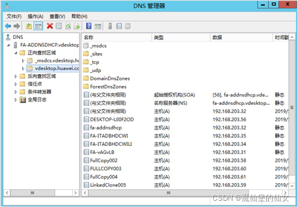298x207 pixels.
Task: Open the _msdcs folder icon in list
Action: [86, 46]
